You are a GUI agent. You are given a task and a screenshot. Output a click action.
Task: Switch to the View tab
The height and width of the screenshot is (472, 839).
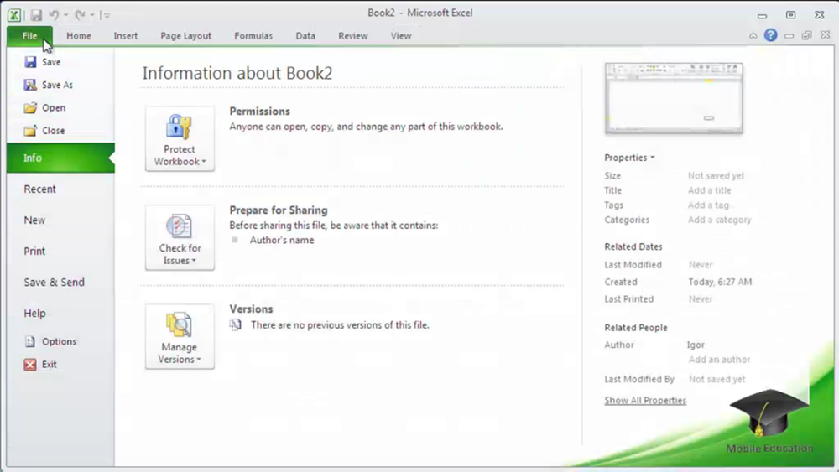(401, 36)
